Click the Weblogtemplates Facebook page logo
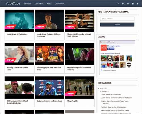This screenshot has width=142, height=114. click(104, 48)
